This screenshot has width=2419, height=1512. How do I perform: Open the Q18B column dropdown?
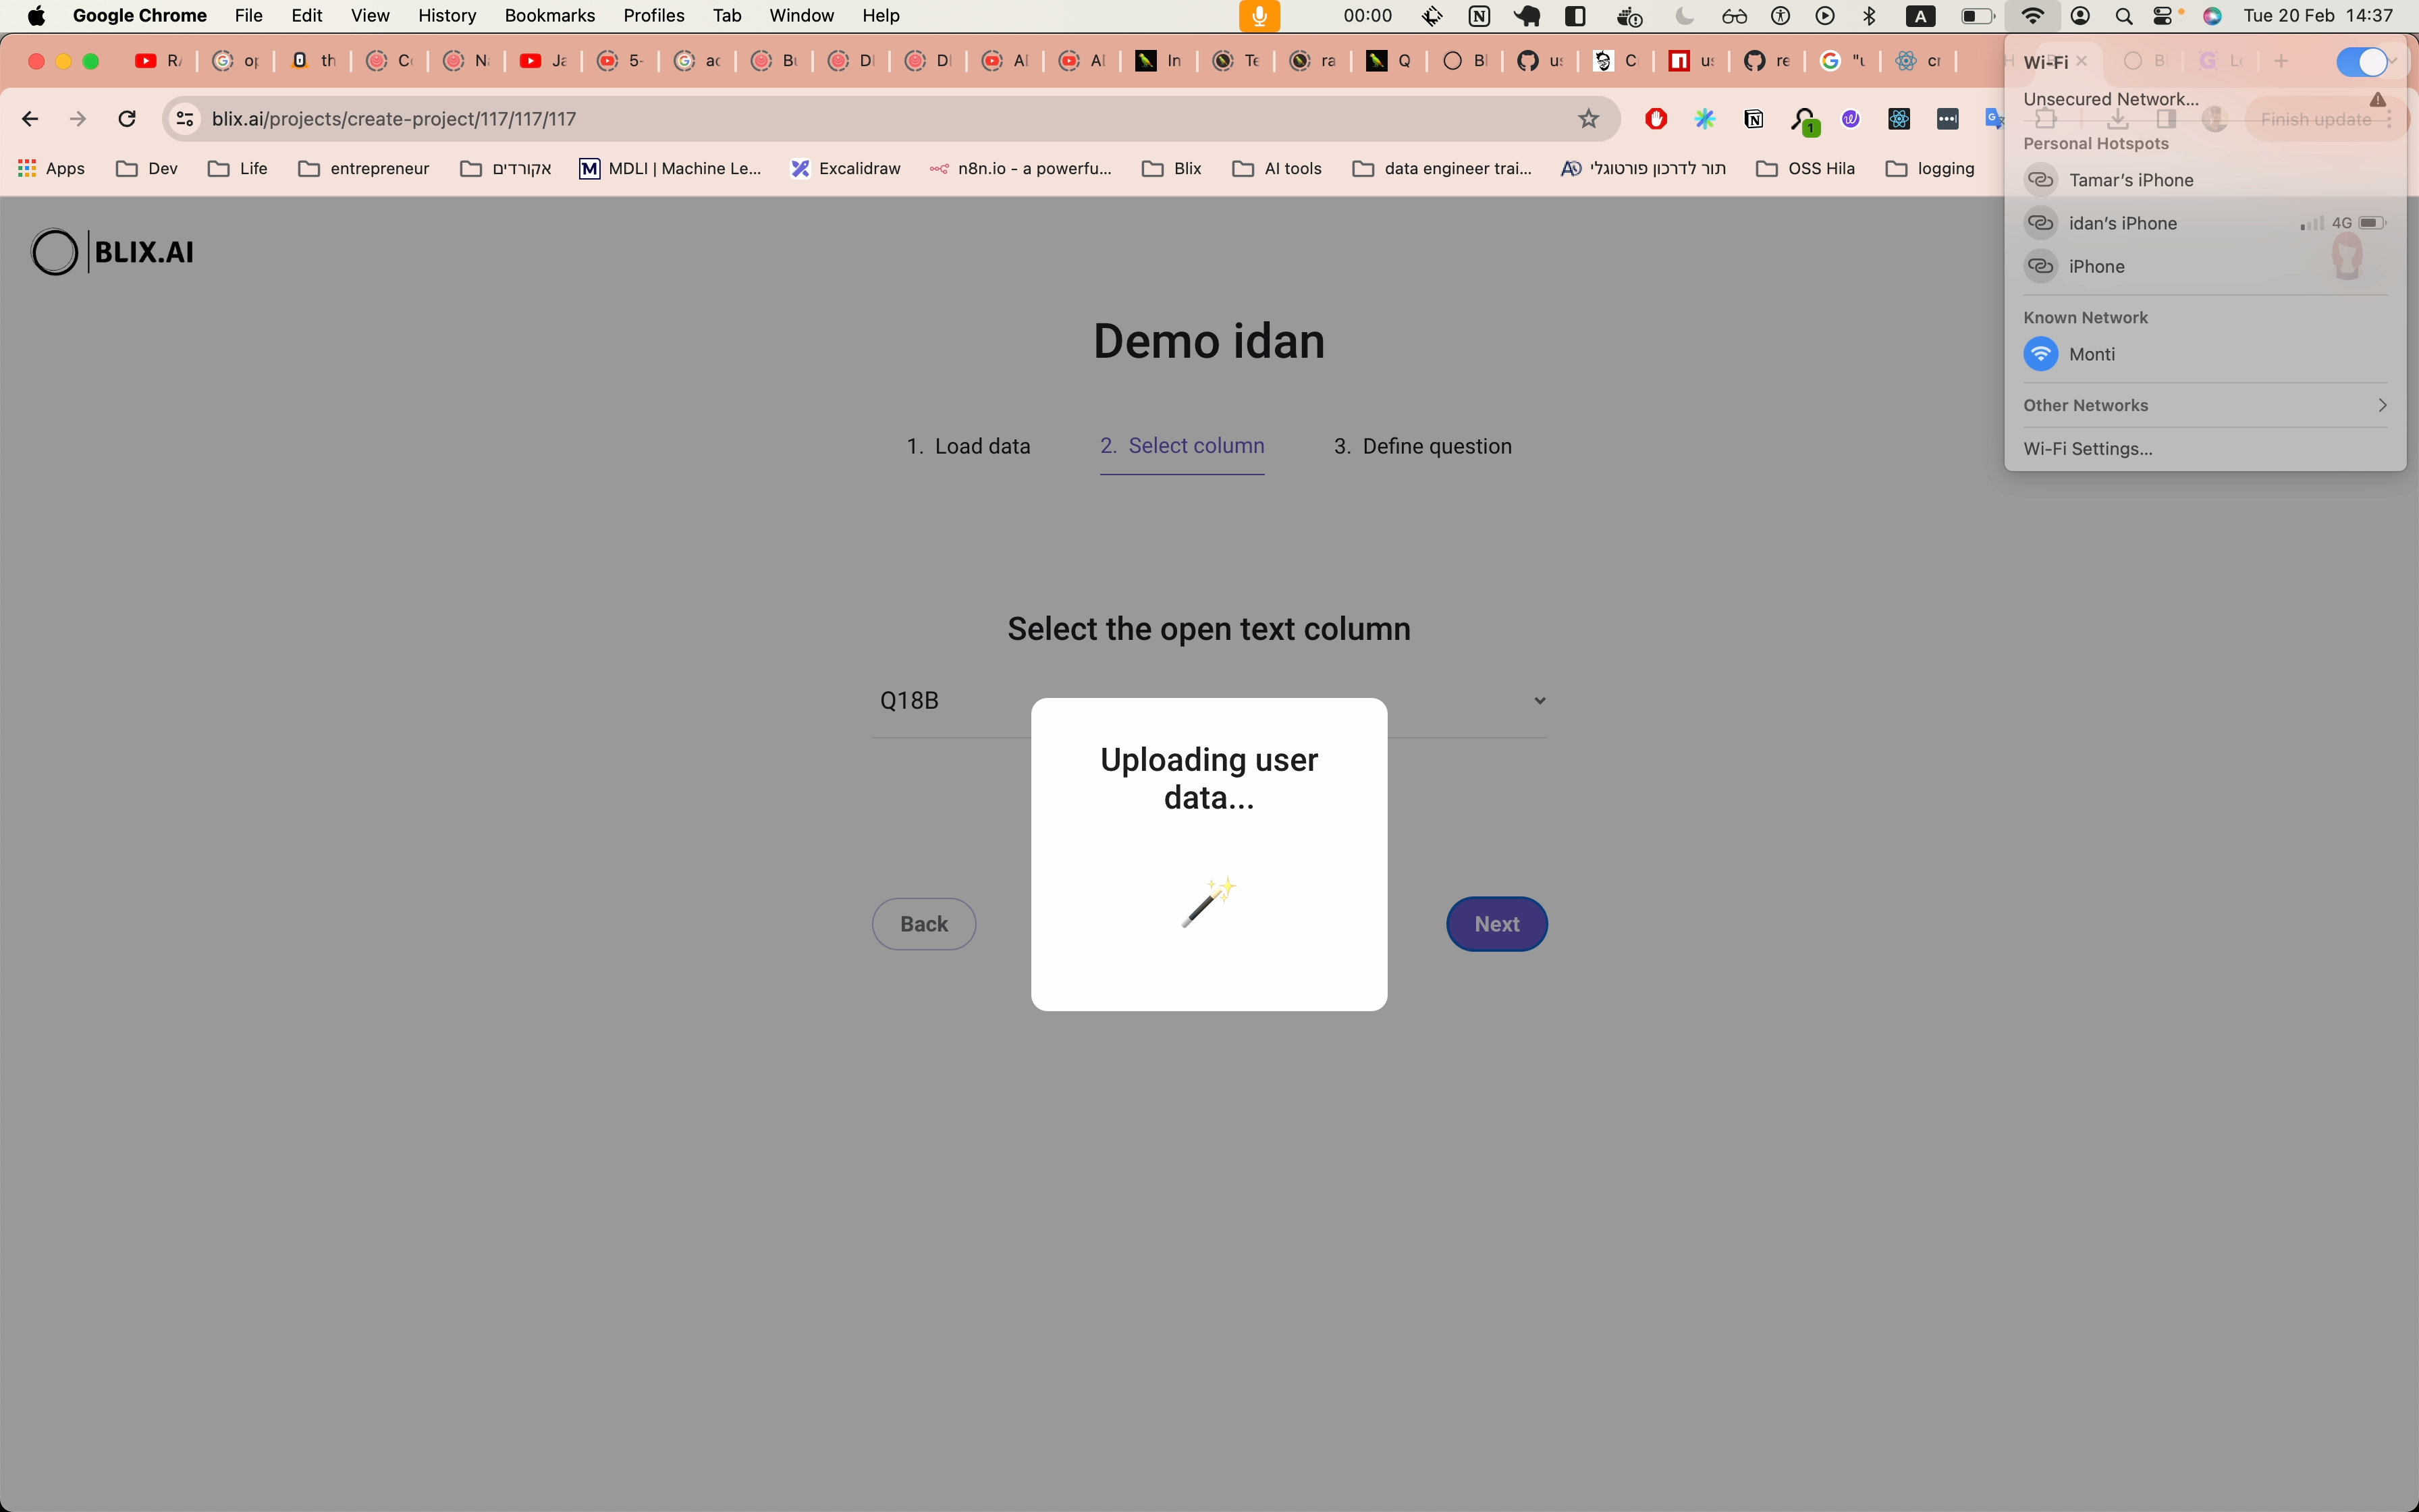pos(1209,701)
